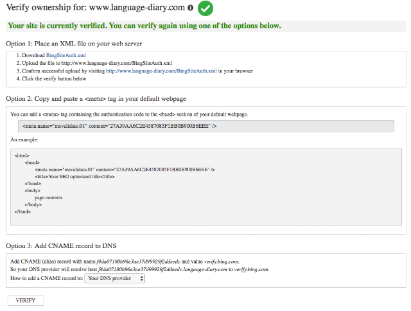Click the green verified checkmark icon

(x=205, y=8)
